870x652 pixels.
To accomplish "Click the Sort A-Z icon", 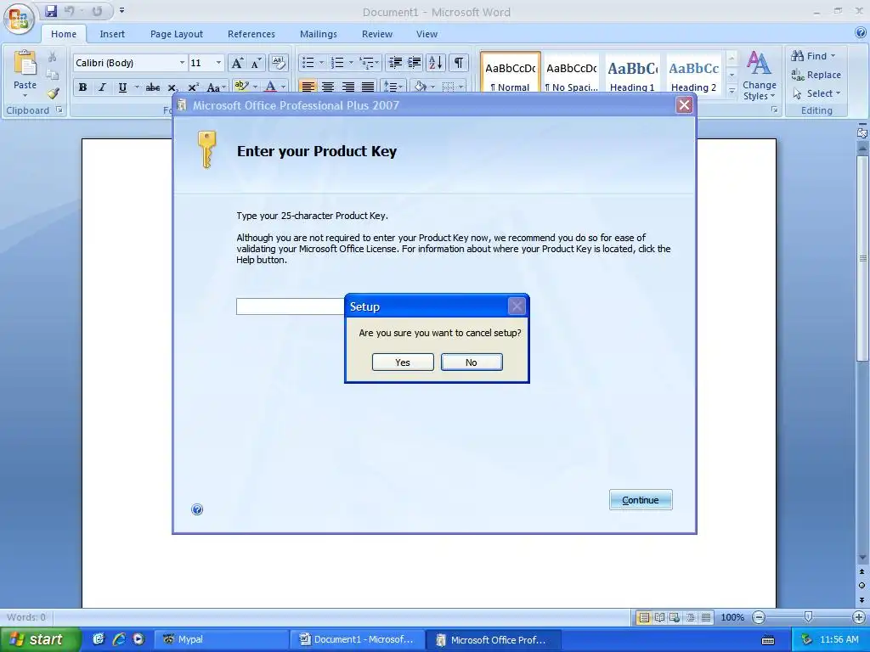I will tap(436, 63).
